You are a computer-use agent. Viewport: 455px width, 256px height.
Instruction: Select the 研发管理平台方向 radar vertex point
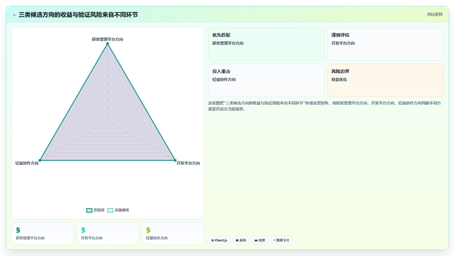pos(107,44)
